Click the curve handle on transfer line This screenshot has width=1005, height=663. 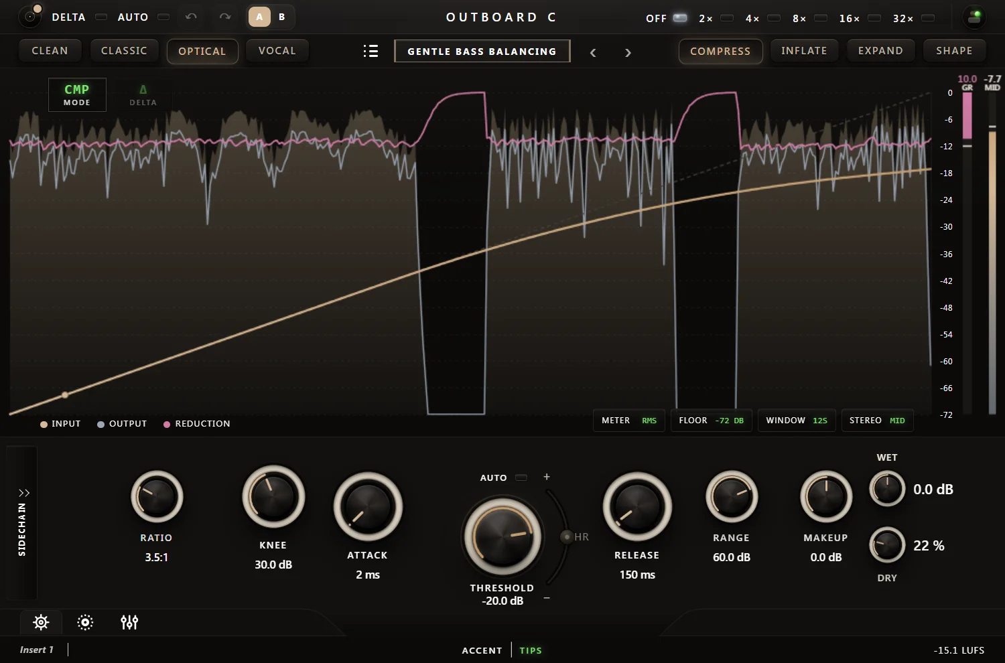click(x=65, y=395)
